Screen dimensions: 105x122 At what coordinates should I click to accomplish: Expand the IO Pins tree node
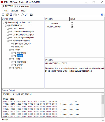click(10, 68)
